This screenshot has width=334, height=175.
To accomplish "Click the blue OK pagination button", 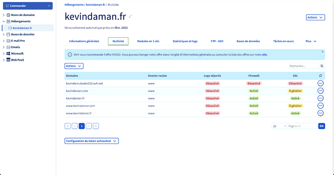I will [321, 126].
